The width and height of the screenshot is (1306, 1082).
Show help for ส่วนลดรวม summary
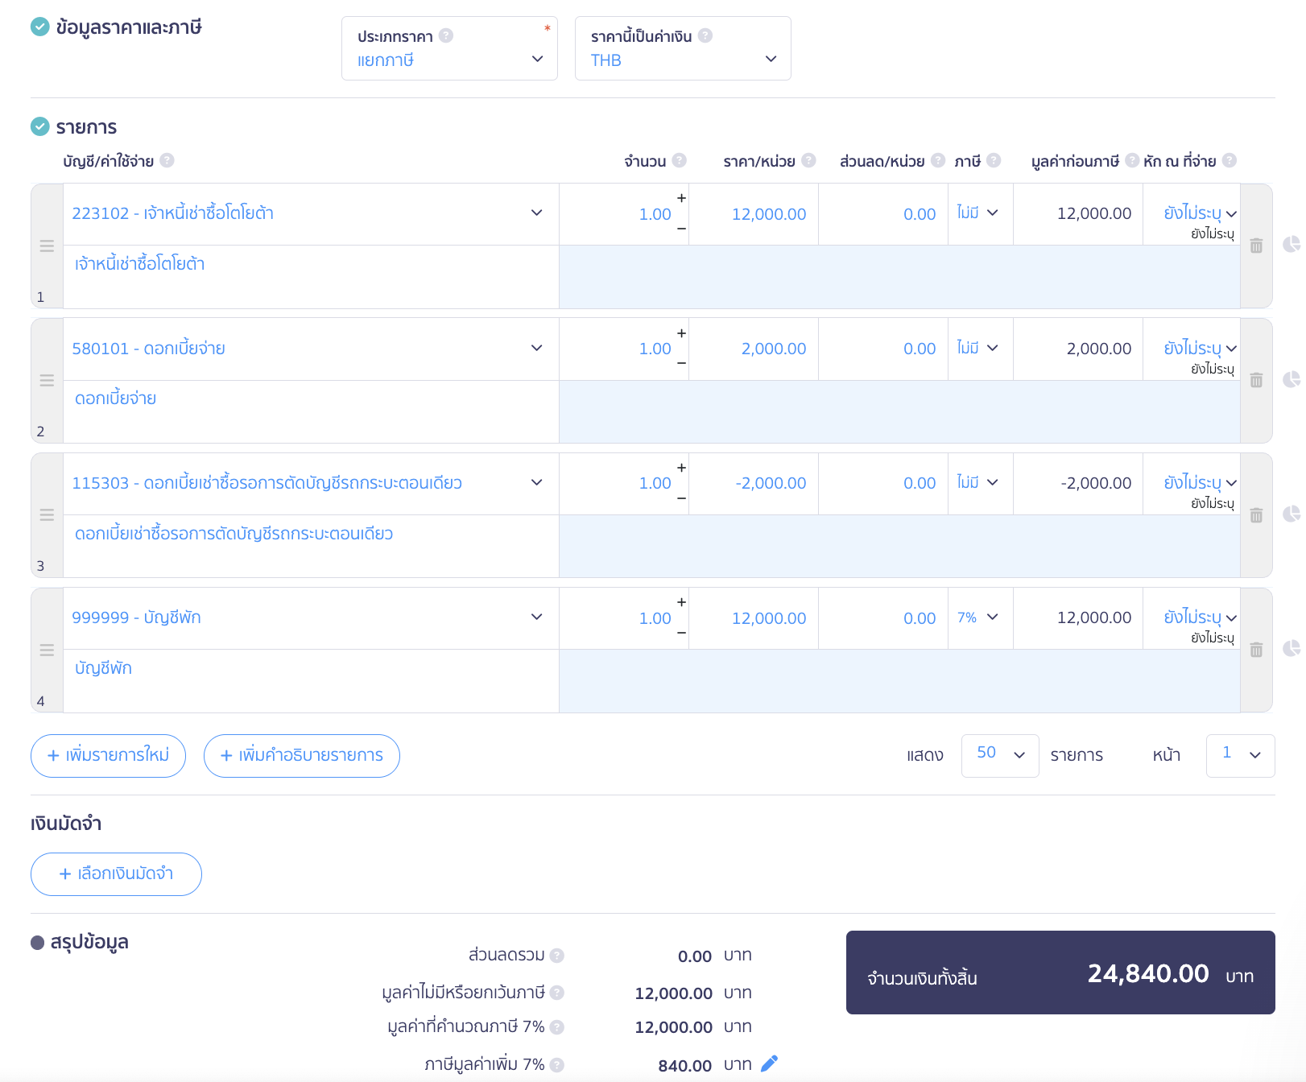(557, 956)
